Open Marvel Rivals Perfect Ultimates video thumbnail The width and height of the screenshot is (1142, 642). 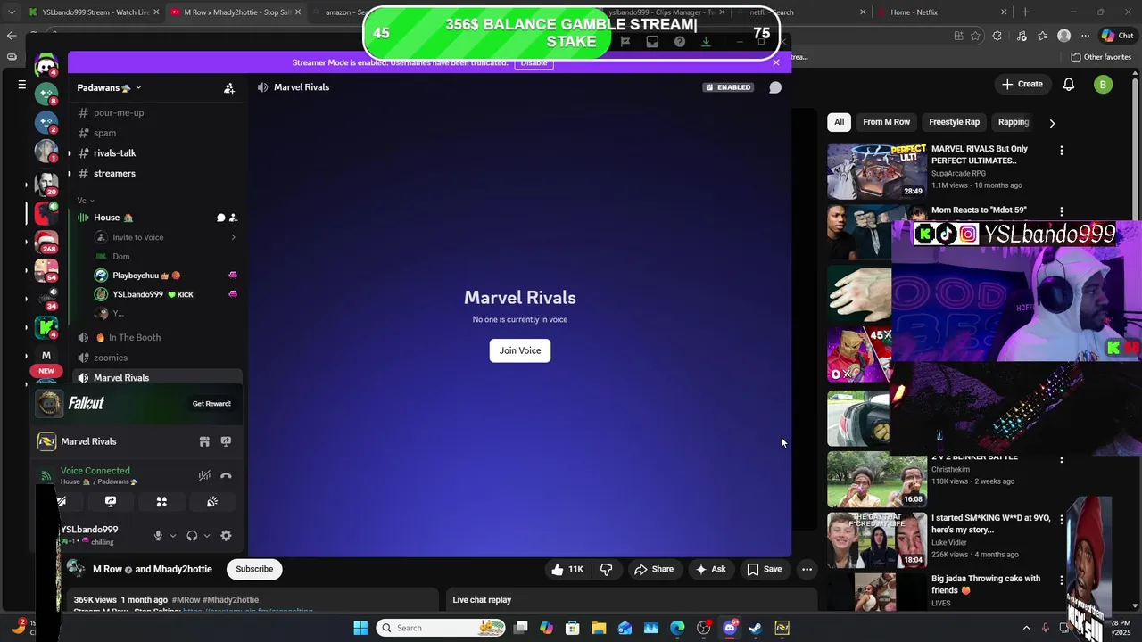(x=877, y=171)
